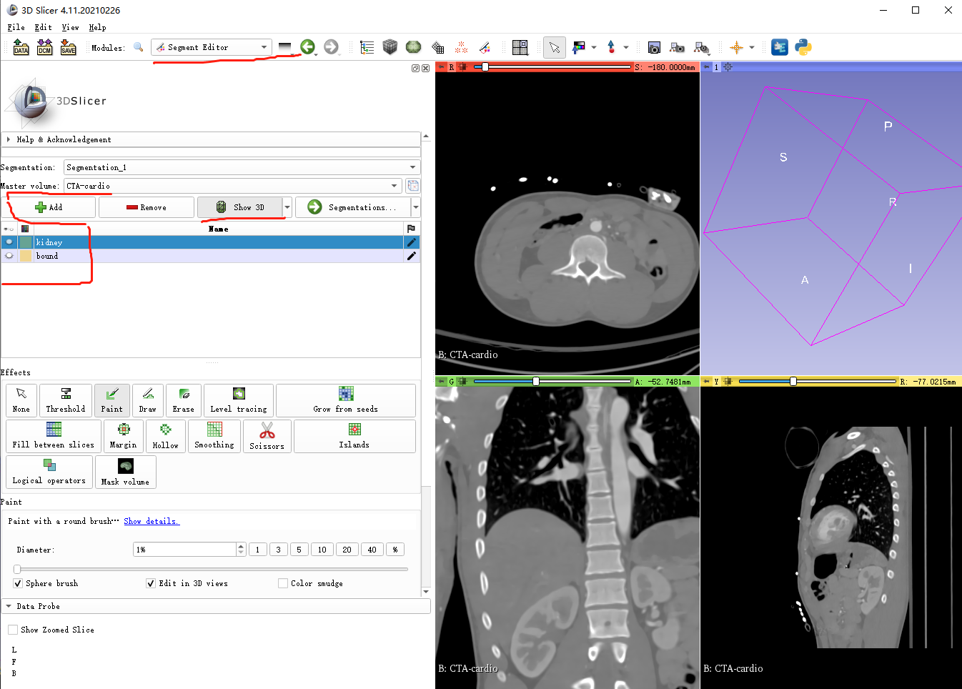
Task: Enable the Color smudge checkbox
Action: coord(283,583)
